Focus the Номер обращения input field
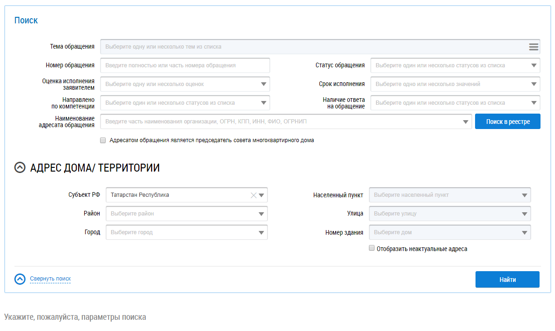555x331 pixels. tap(185, 65)
